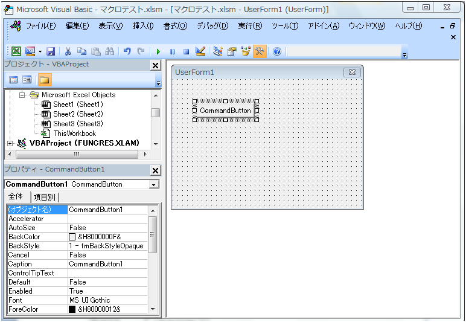The image size is (466, 322).
Task: Open 実行(R) menu
Action: [x=250, y=26]
